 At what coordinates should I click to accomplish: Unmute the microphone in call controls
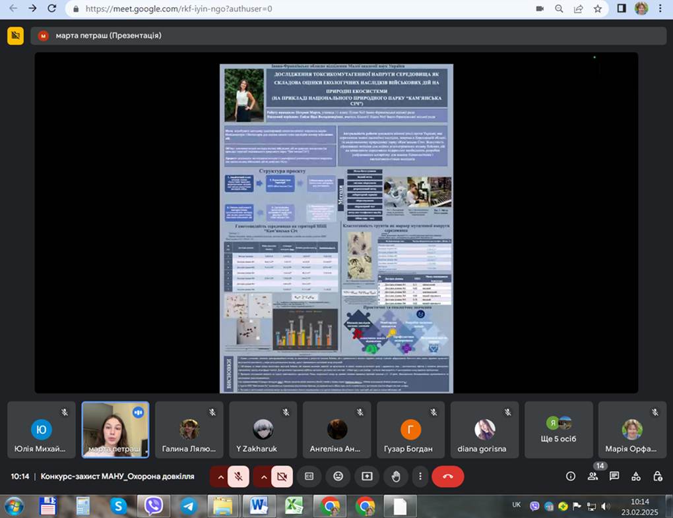[238, 476]
